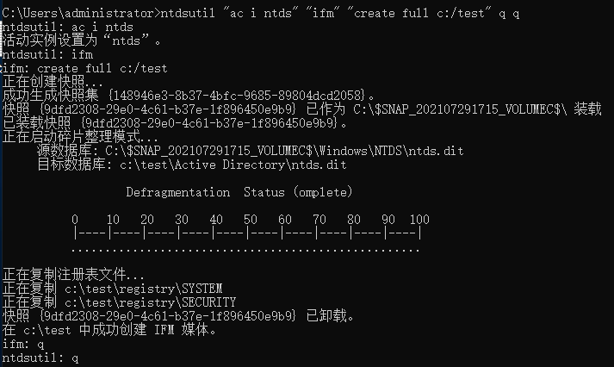
Task: Click the c:\test\registry\SECURITY path text
Action: (x=151, y=302)
